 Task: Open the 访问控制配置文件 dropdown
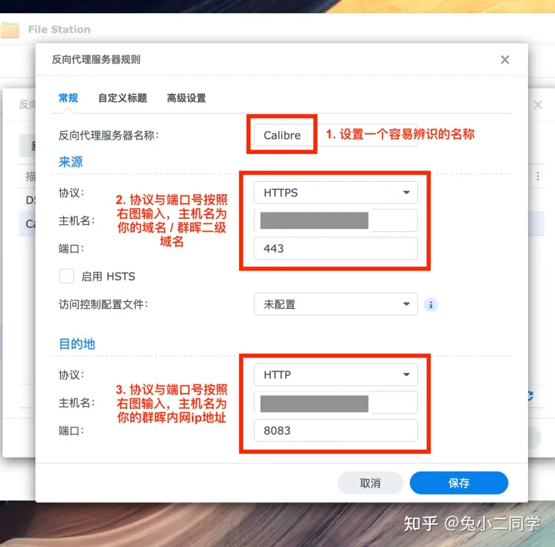coord(335,304)
